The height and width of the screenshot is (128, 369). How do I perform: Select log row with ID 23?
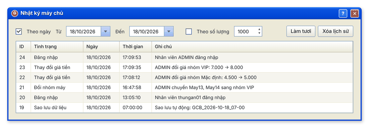coord(184,68)
